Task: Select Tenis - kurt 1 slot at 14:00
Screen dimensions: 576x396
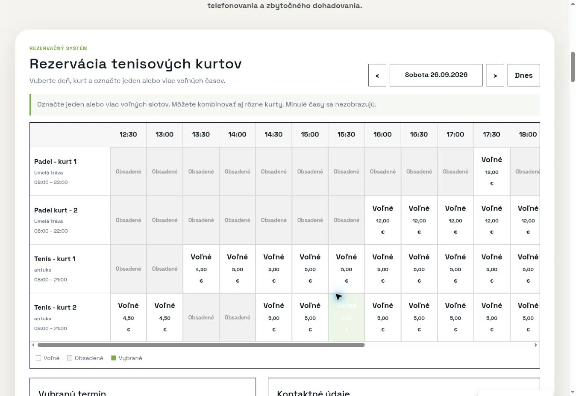Action: tap(238, 269)
